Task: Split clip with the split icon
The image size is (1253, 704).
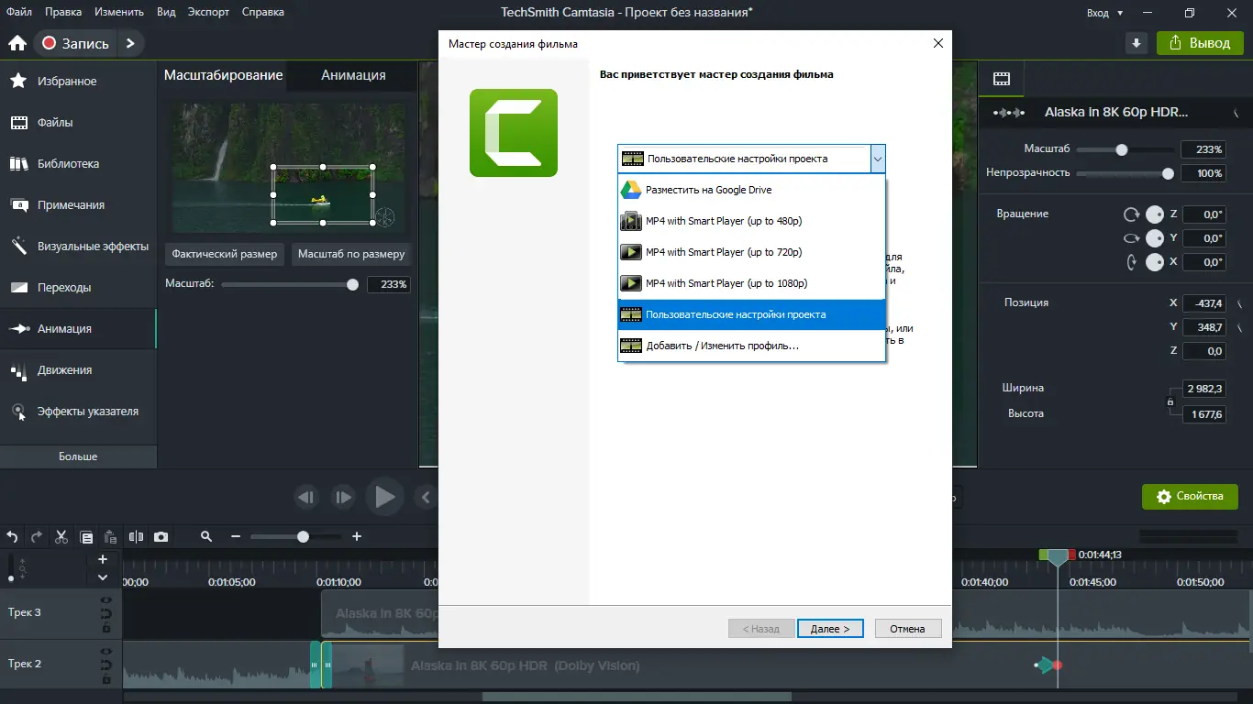Action: [137, 537]
